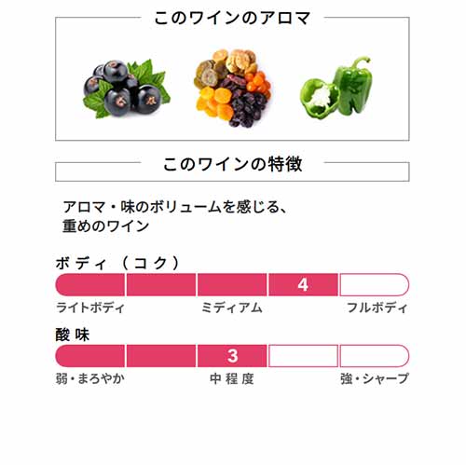Select the empty fifth body segment
This screenshot has height=465, width=466.
tap(375, 284)
